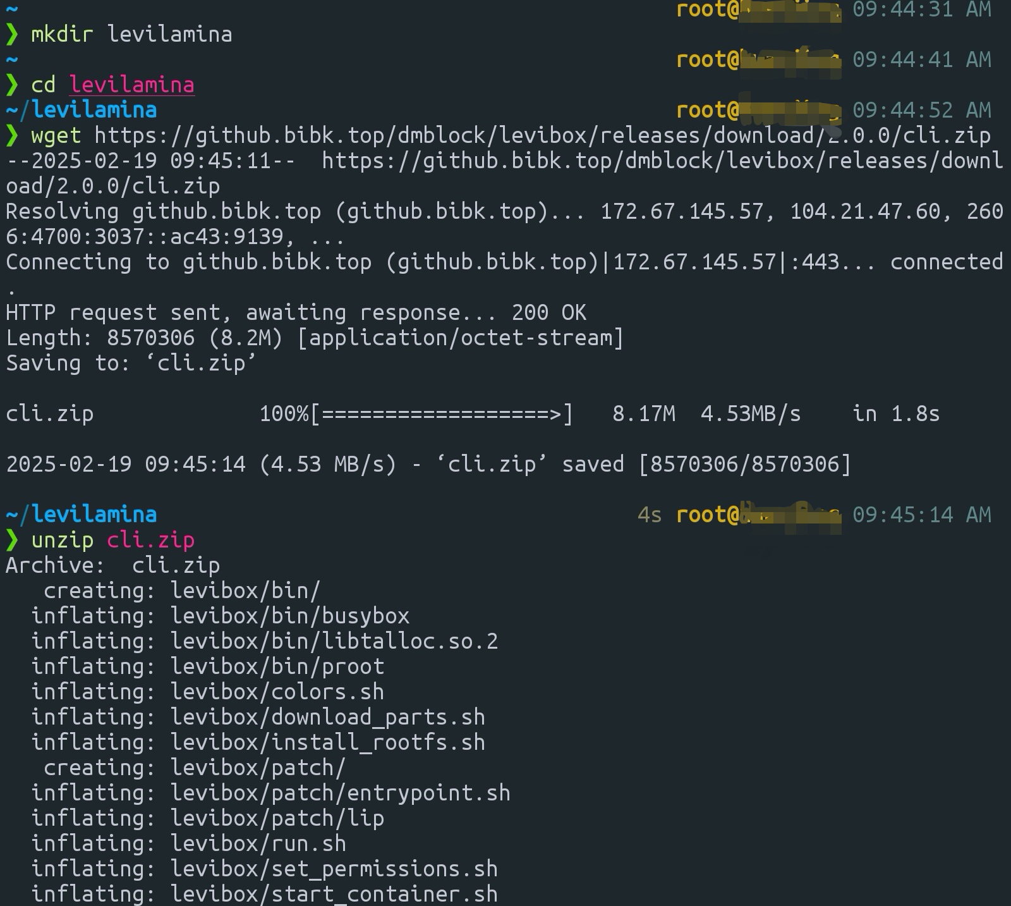
Task: Click the 'levibox/colors.sh' file line
Action: tap(208, 692)
